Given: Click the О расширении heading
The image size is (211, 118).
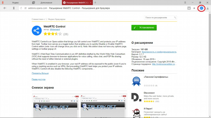Looking at the screenshot, I should (142, 43).
